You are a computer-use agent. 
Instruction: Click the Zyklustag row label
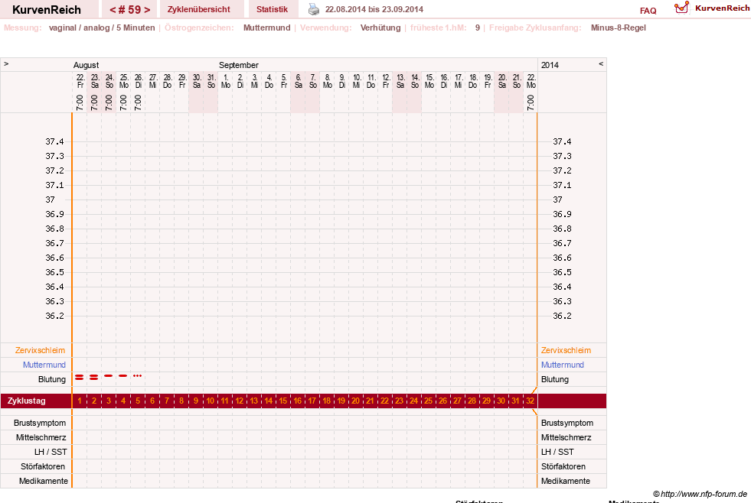26,401
